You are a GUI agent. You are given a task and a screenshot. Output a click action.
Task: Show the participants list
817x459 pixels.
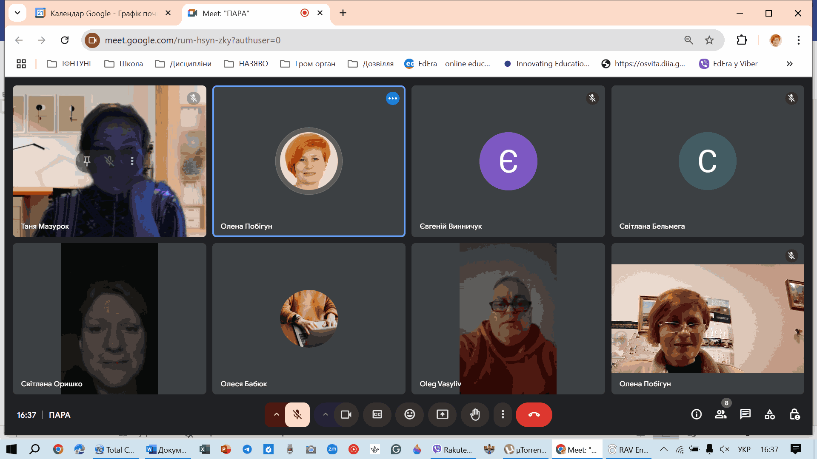point(720,414)
